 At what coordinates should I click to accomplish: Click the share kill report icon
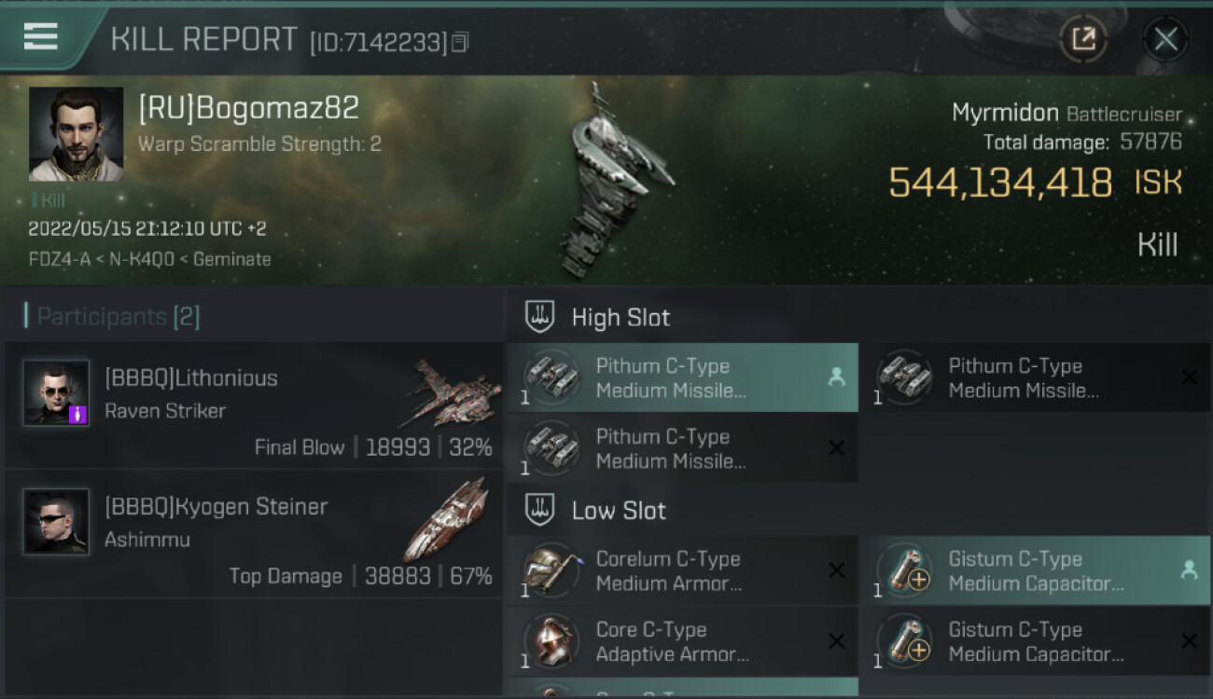click(x=1083, y=39)
